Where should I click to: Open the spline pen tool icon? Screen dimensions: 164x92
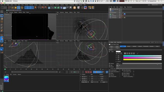pos(52,8)
